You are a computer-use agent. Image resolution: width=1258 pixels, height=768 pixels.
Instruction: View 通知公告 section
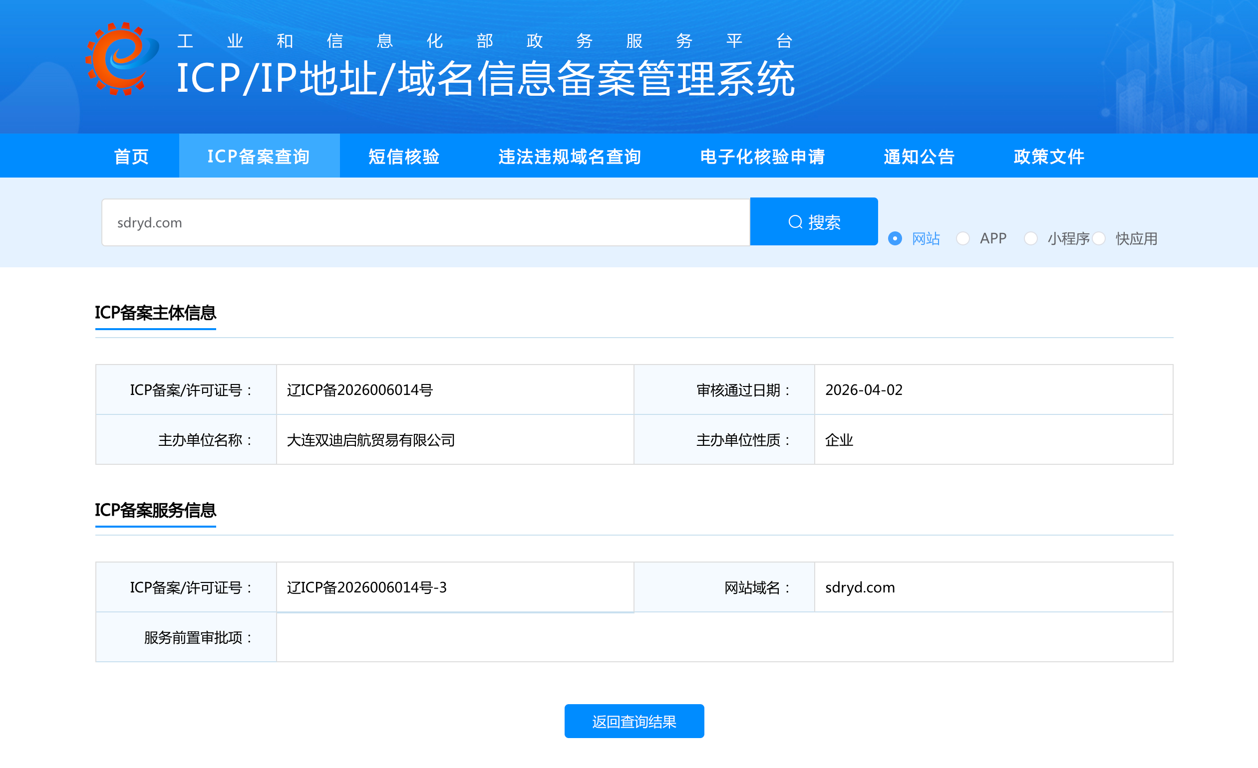(x=919, y=156)
